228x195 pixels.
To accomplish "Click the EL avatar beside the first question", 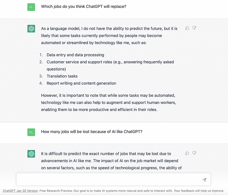I will [x=31, y=7].
